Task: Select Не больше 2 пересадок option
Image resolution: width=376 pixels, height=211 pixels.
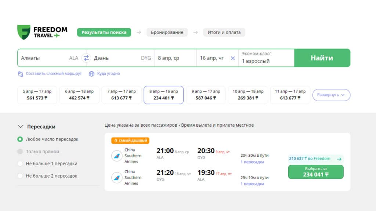Action: [20, 176]
